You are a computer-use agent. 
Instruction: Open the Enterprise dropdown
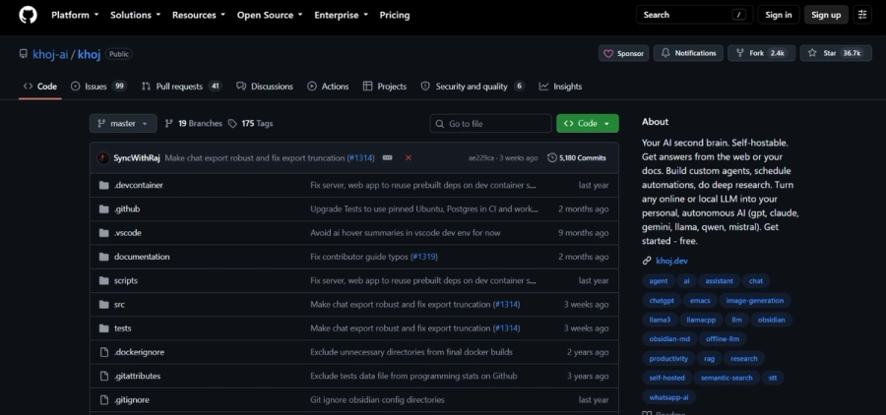click(342, 16)
